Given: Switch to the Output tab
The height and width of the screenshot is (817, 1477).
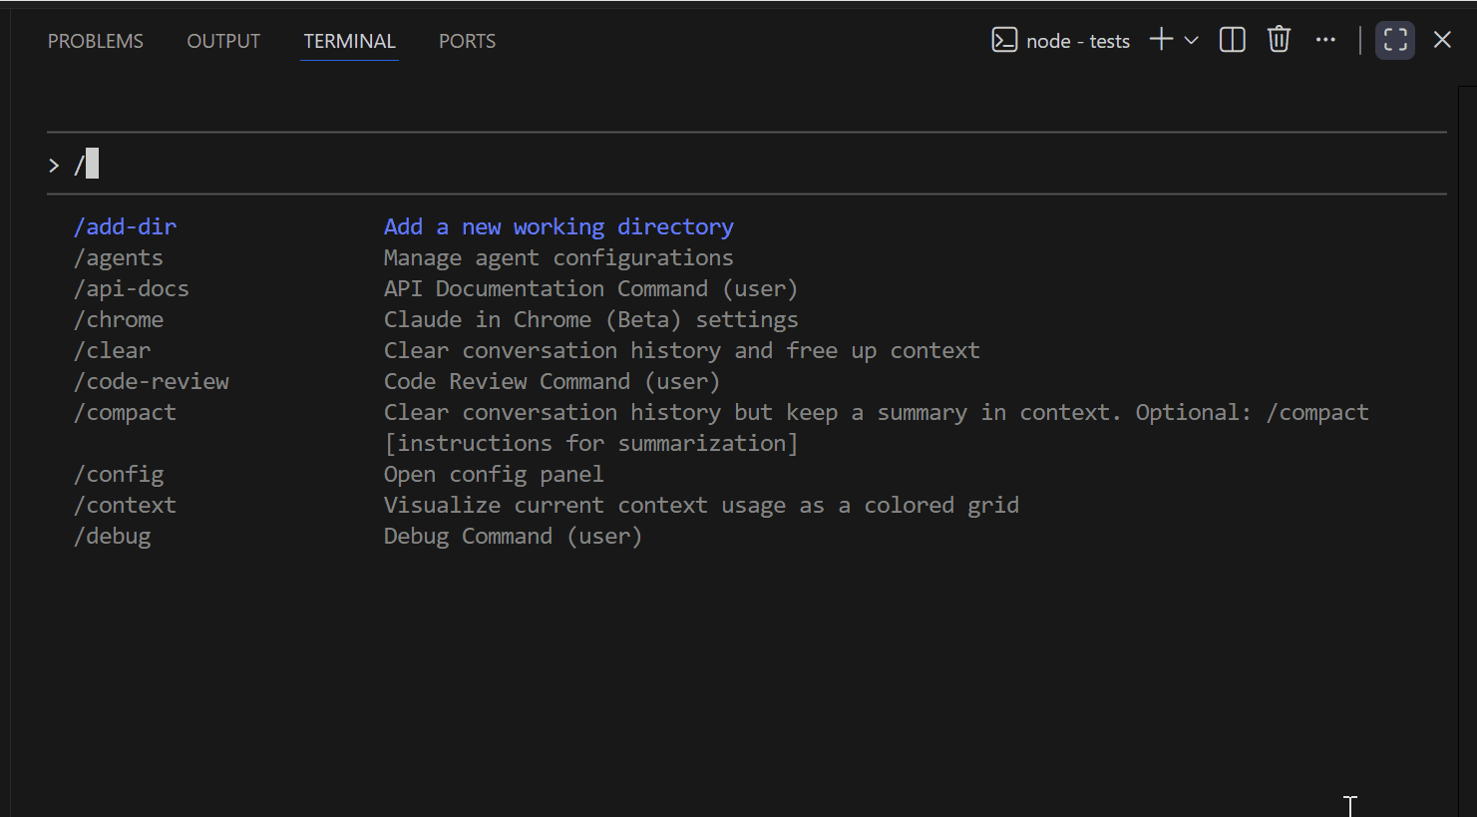Looking at the screenshot, I should (x=223, y=41).
